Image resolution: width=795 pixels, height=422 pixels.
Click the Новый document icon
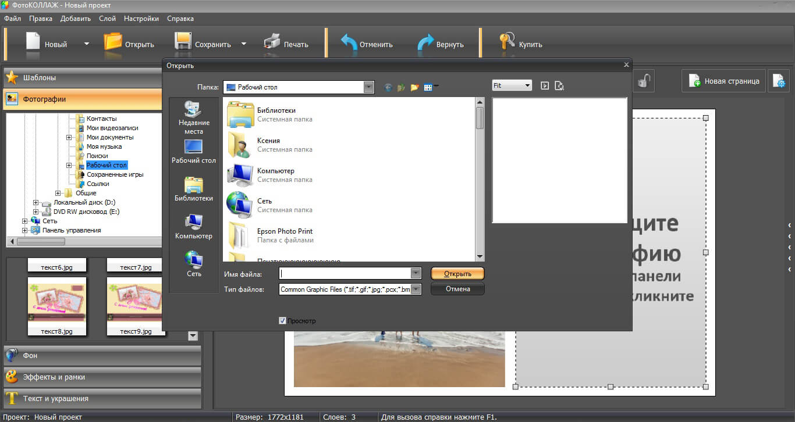point(33,42)
